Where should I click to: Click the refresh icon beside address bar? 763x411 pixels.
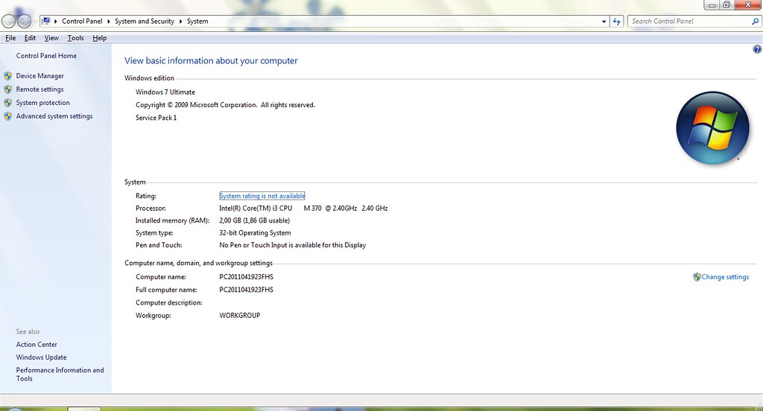click(617, 22)
